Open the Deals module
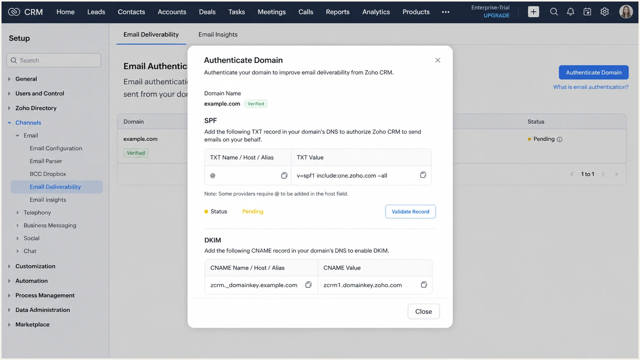Screen dimensions: 640x360 click(x=207, y=12)
